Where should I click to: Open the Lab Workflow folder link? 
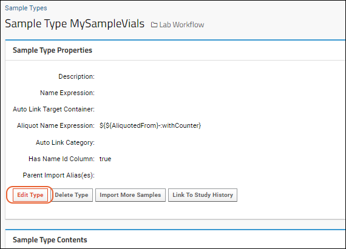(x=181, y=25)
